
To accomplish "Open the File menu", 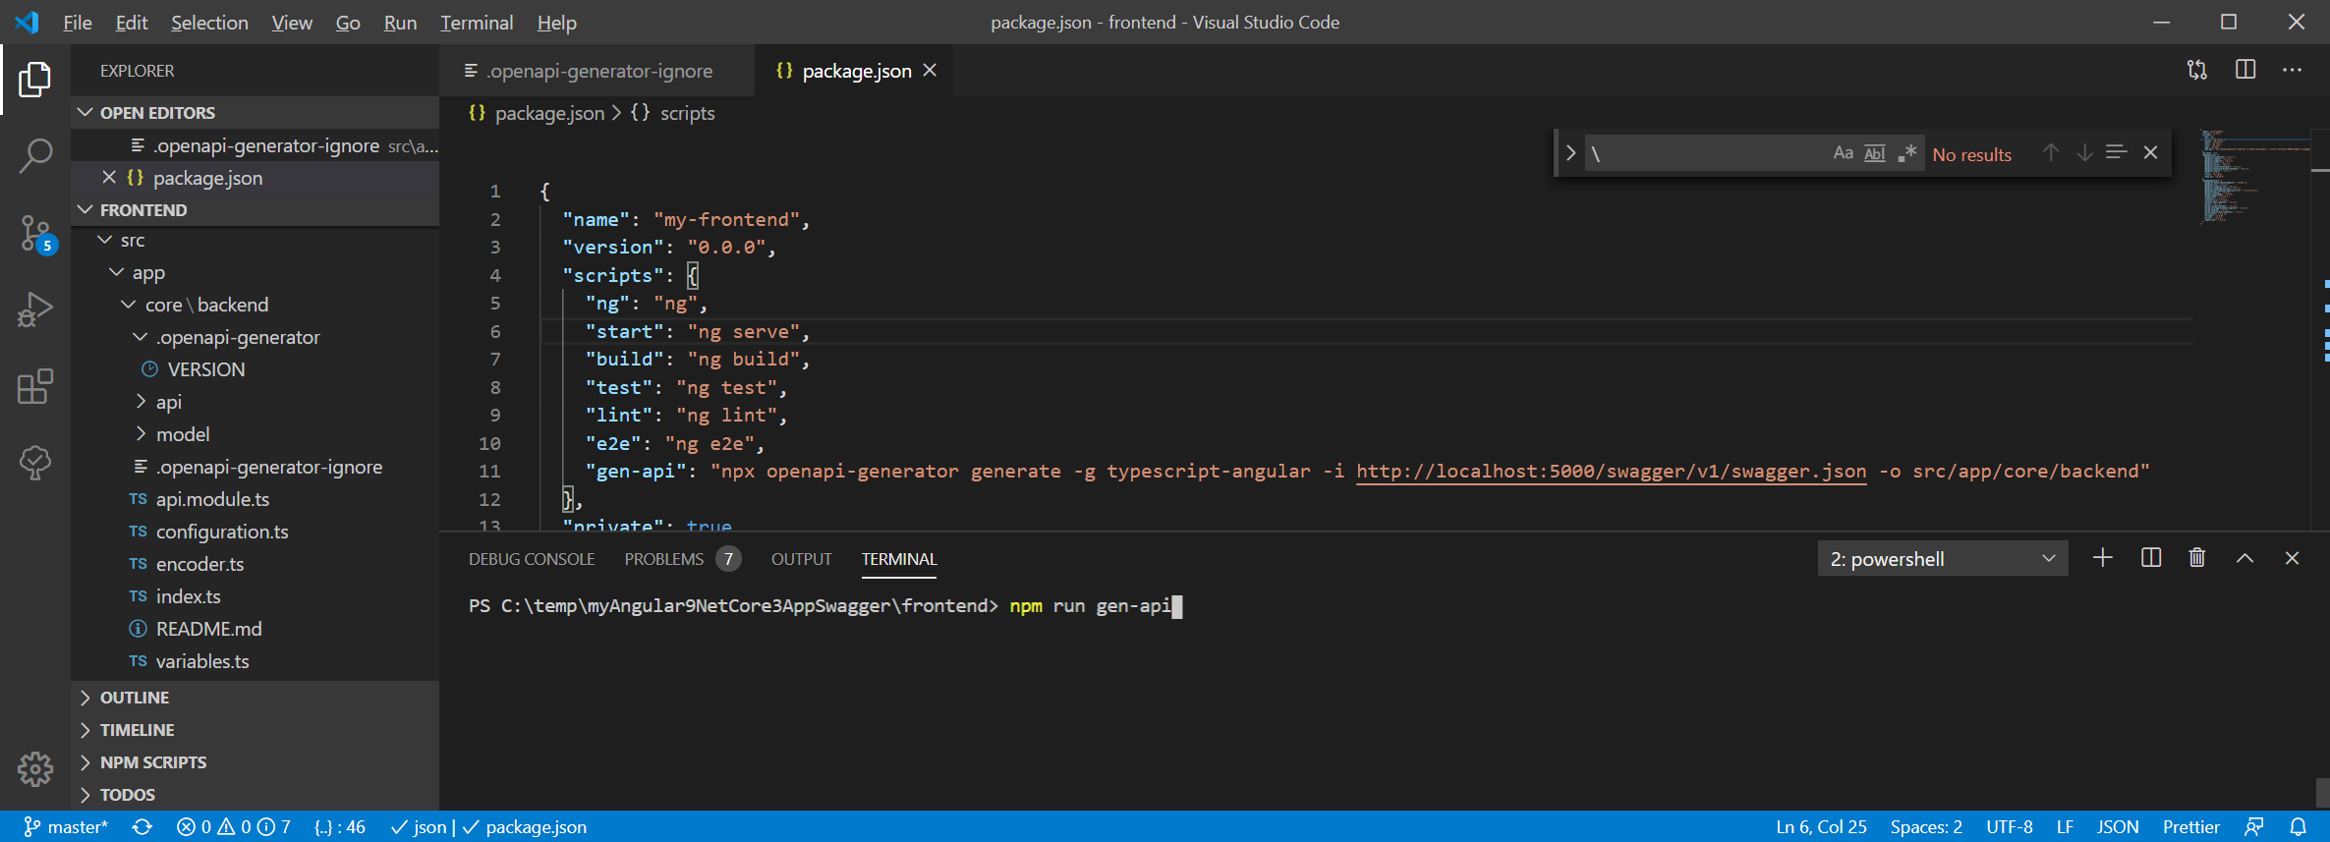I will [x=77, y=22].
